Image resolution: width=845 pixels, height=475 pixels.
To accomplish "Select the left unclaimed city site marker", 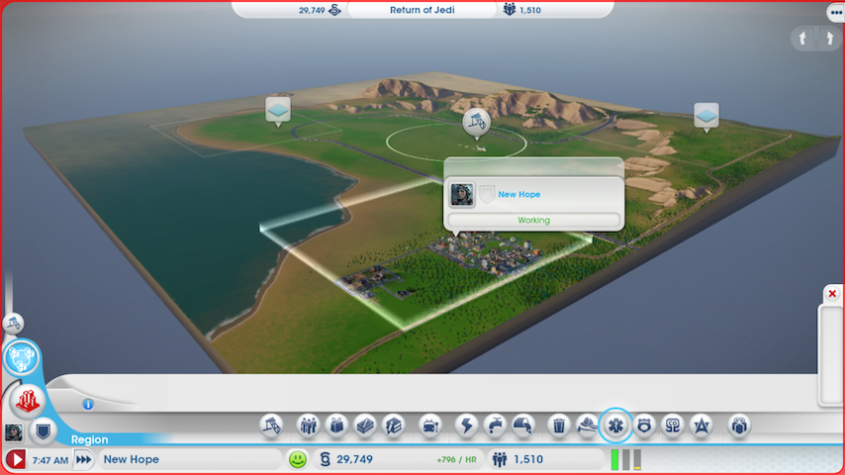I will point(278,110).
